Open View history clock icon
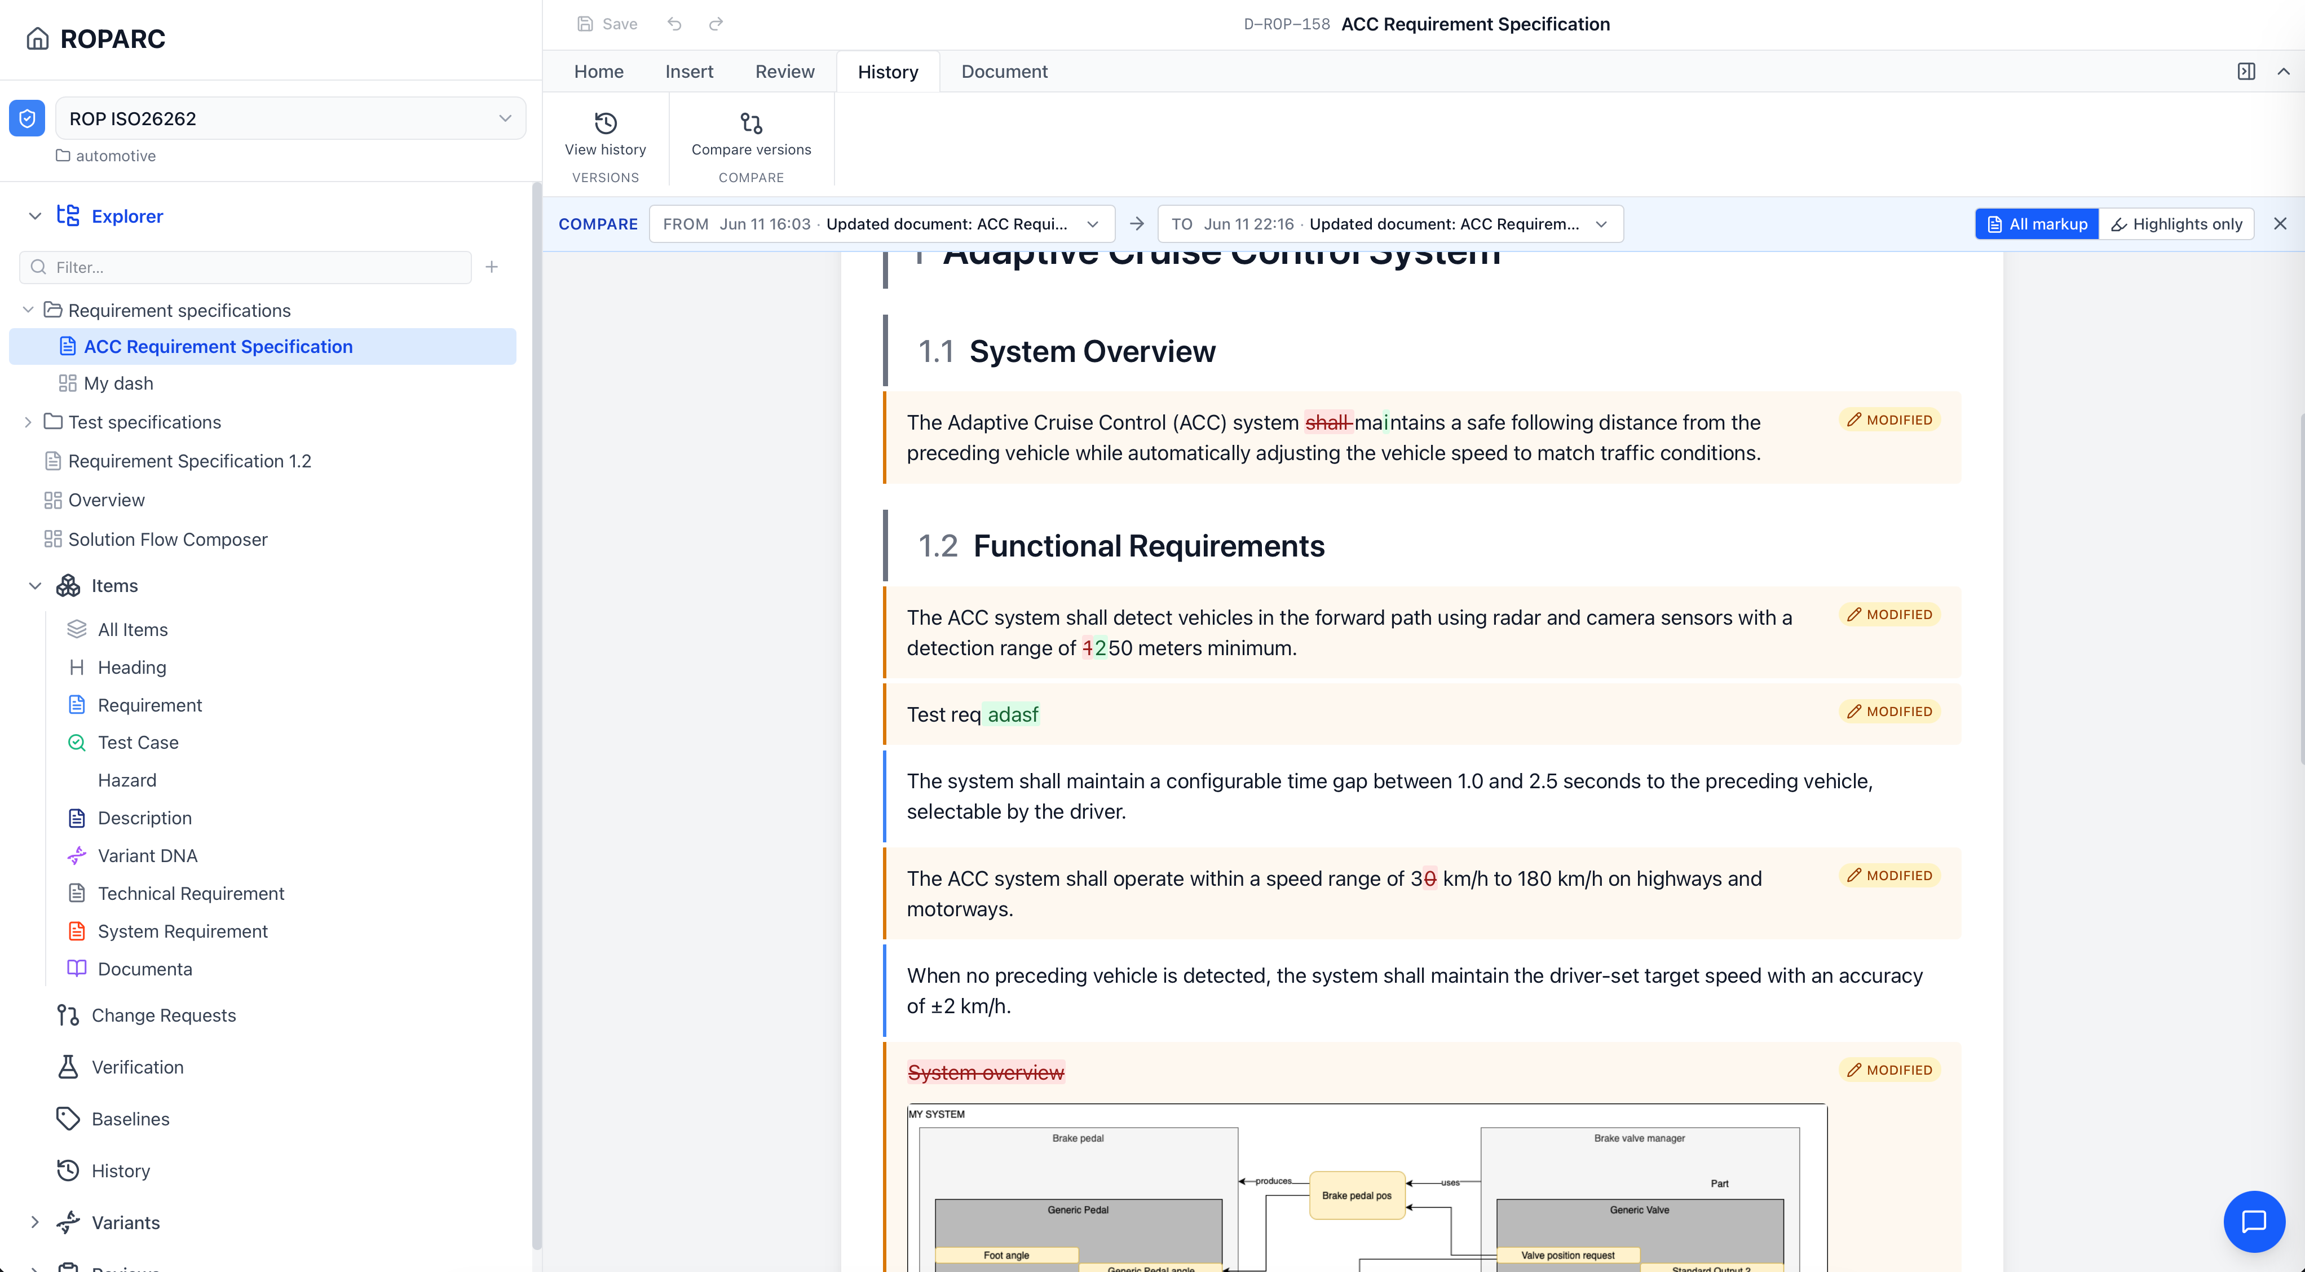The height and width of the screenshot is (1272, 2305). coord(606,122)
